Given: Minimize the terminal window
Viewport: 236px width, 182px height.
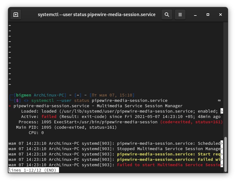Looking at the screenshot, I should click(195, 15).
